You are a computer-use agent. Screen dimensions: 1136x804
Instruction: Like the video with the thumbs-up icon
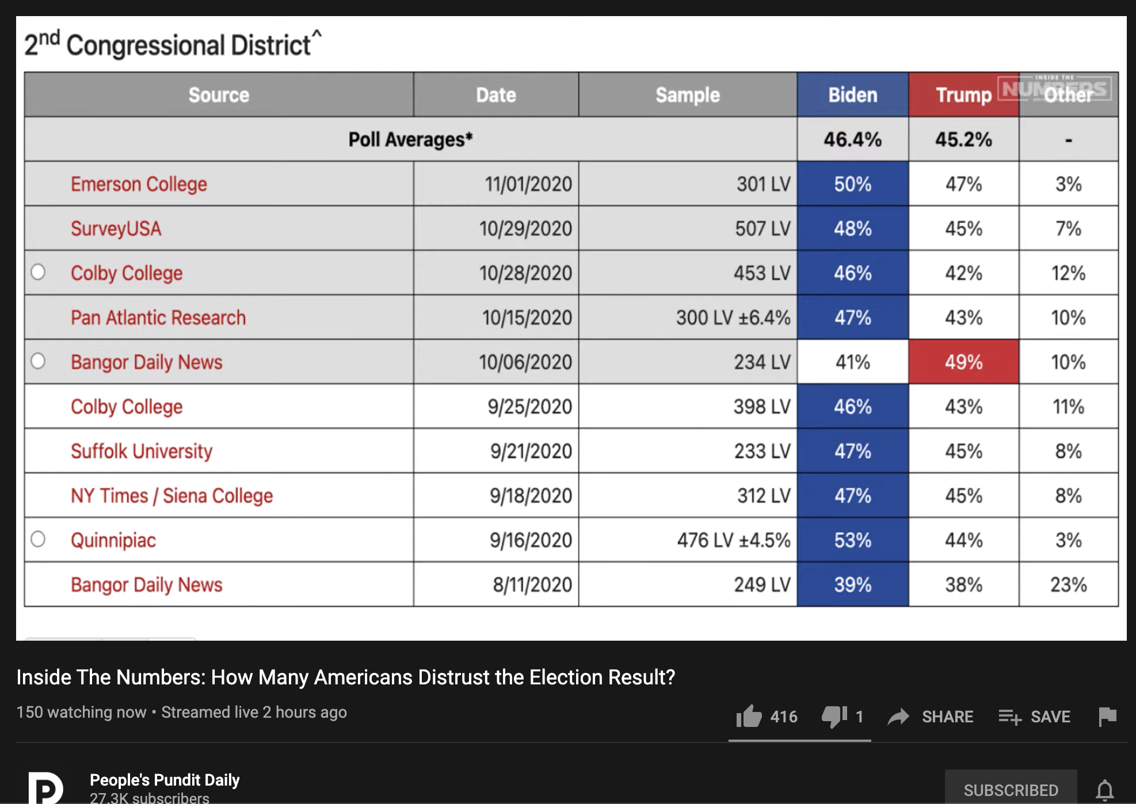749,716
